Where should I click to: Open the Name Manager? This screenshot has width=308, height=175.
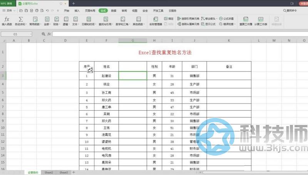pos(156,21)
